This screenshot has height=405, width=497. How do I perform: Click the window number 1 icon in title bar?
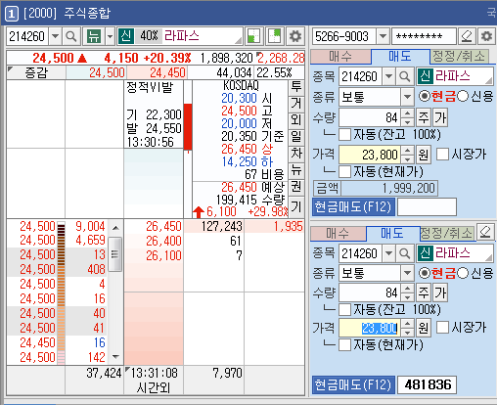click(12, 14)
